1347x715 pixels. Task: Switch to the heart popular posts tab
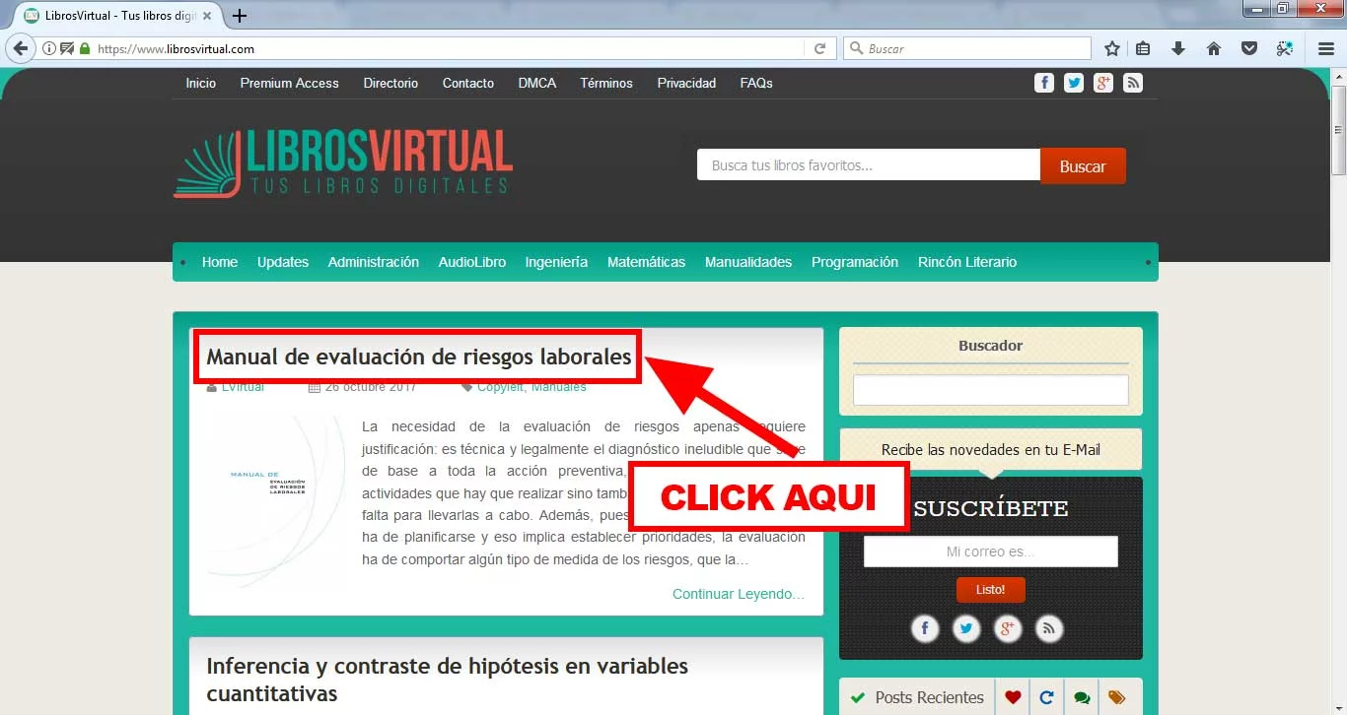click(1013, 697)
